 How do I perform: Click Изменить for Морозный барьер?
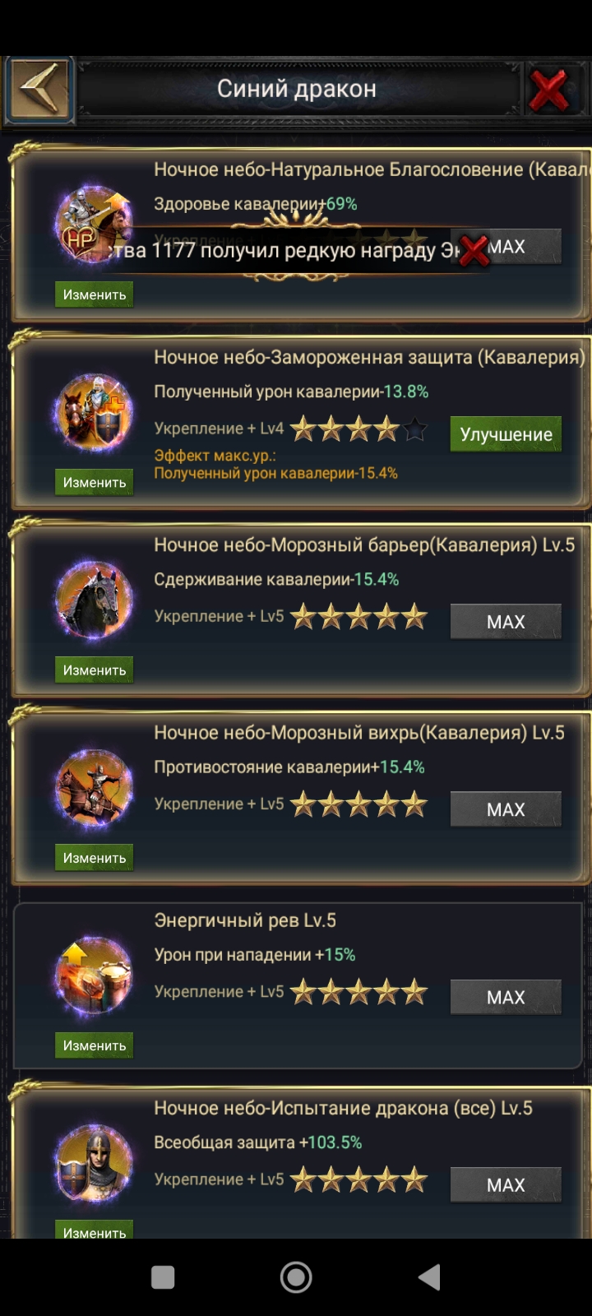point(94,670)
